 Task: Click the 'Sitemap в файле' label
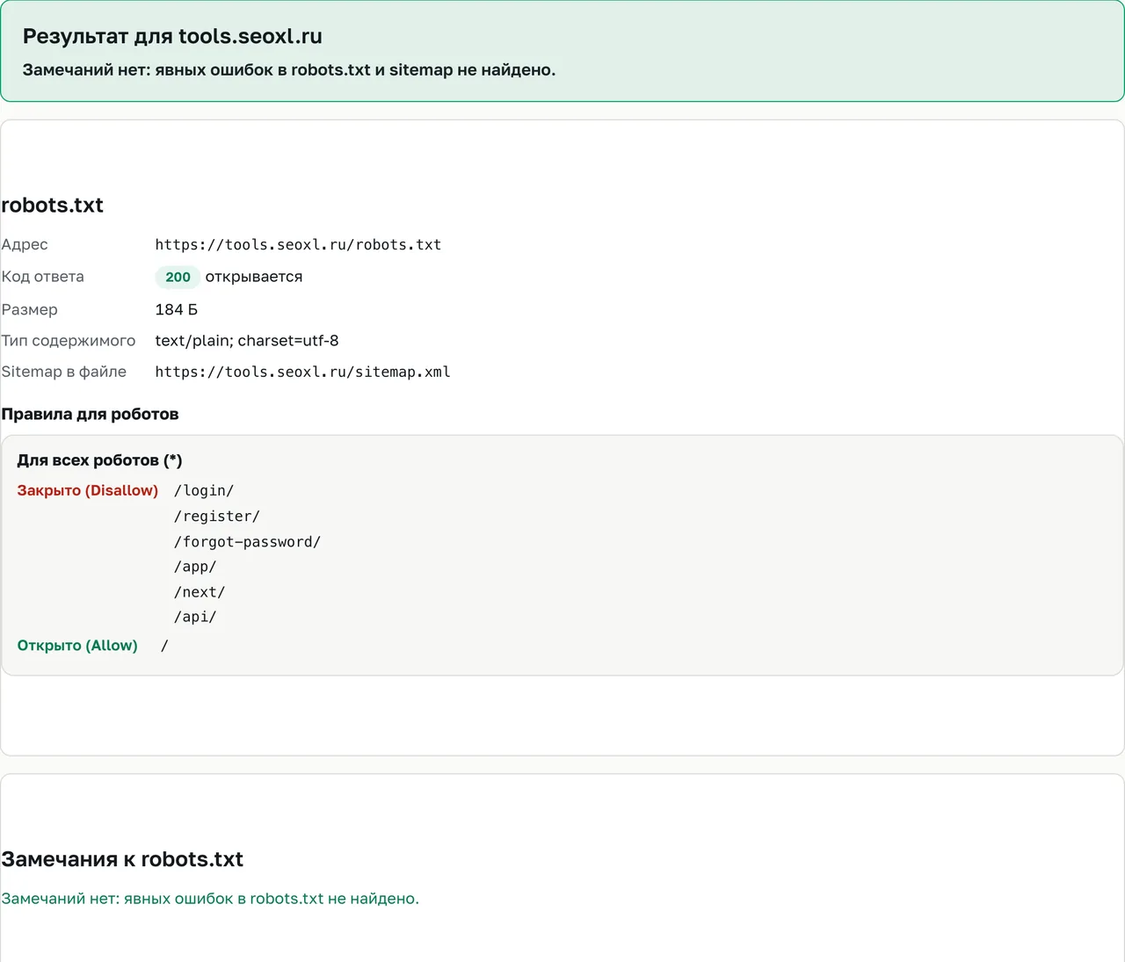click(x=64, y=372)
